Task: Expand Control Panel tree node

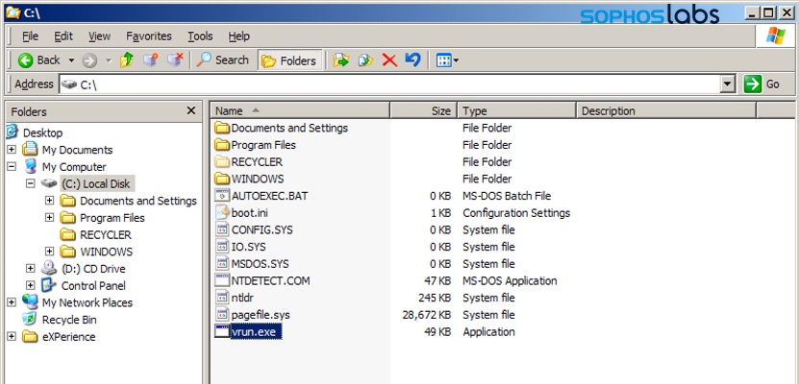Action: tap(31, 285)
